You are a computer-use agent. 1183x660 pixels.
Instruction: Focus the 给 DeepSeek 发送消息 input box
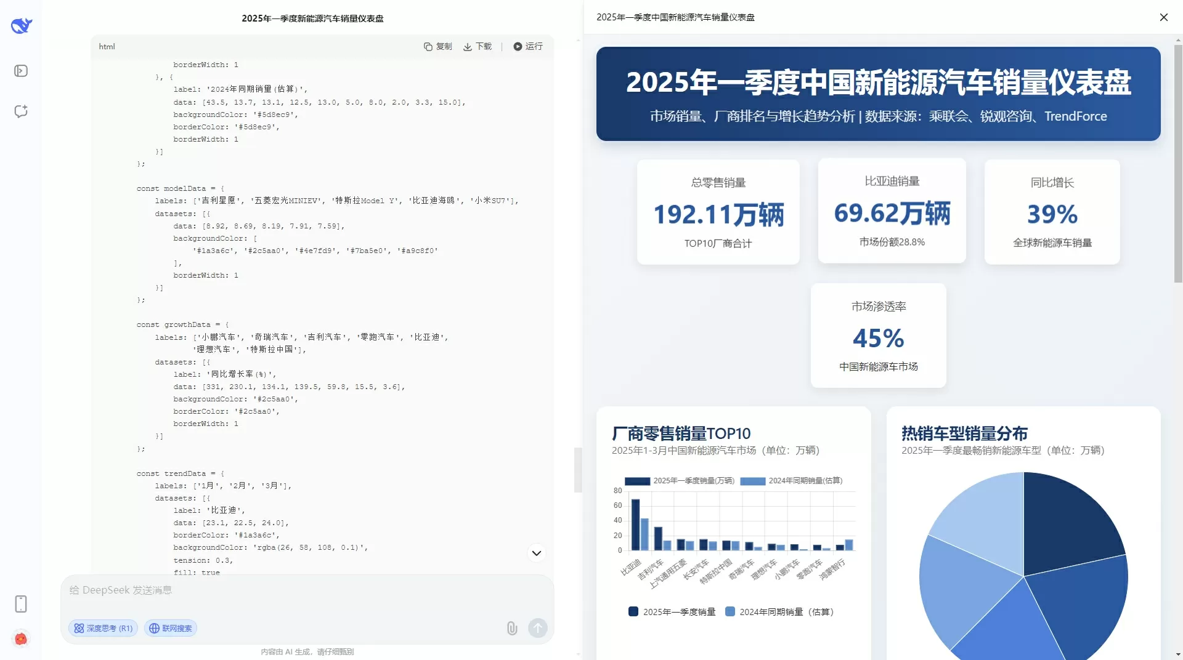pyautogui.click(x=307, y=590)
